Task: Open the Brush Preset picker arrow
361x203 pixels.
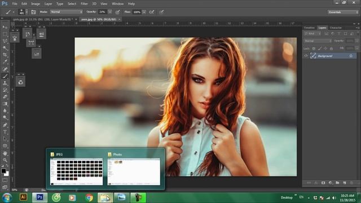Action: tap(27, 12)
